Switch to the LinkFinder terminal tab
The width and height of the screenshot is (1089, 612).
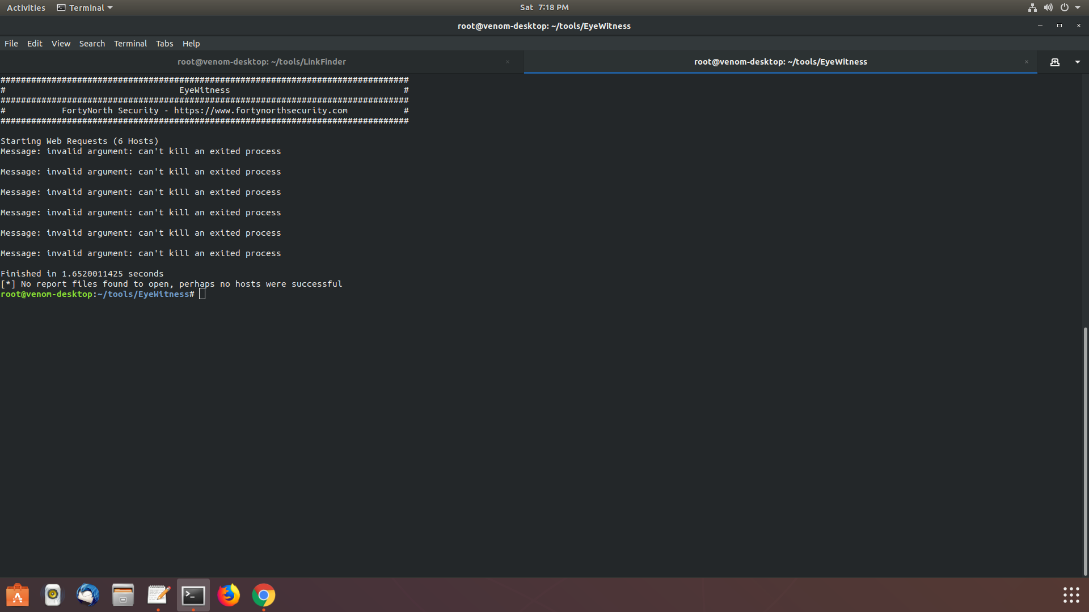point(261,62)
